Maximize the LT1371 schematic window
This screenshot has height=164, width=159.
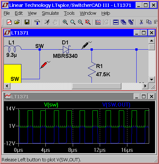tap(144, 33)
